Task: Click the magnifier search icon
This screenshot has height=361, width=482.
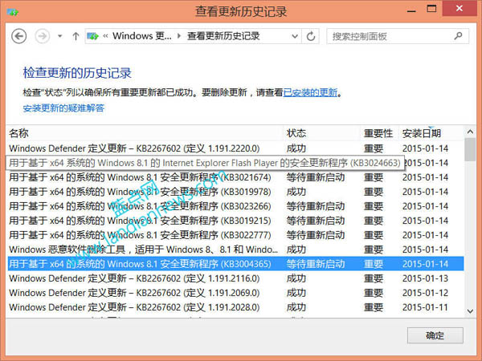Action: click(459, 36)
